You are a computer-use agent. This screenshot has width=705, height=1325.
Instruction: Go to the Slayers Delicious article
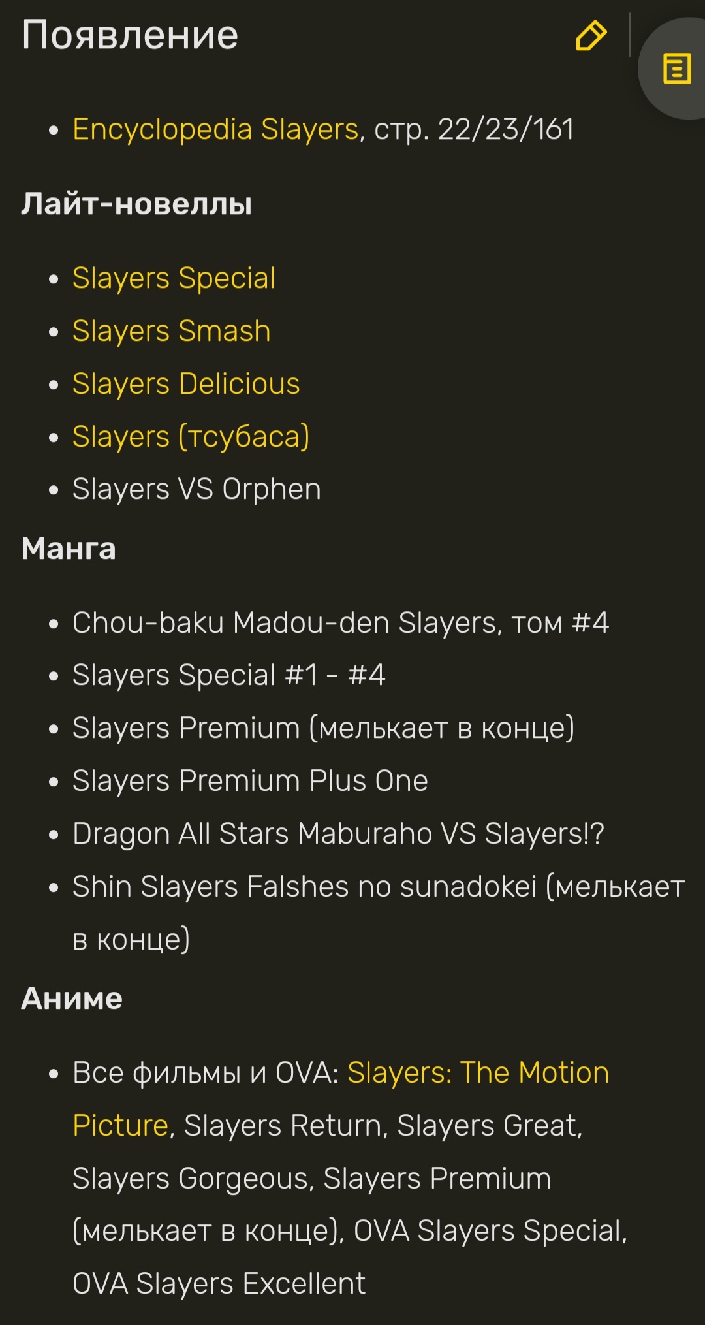[186, 384]
